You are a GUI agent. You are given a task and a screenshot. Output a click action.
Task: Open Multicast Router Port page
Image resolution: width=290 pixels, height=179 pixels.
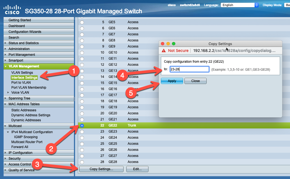coord(27,142)
